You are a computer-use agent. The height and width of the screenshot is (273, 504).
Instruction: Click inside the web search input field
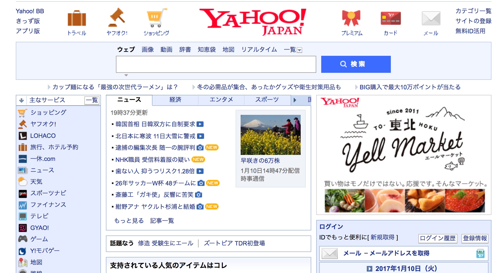pos(216,64)
